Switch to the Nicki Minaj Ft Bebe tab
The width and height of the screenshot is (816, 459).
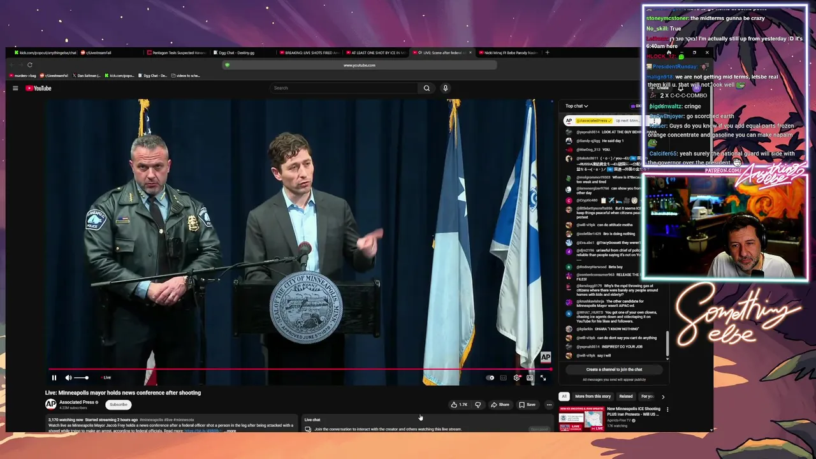(508, 53)
